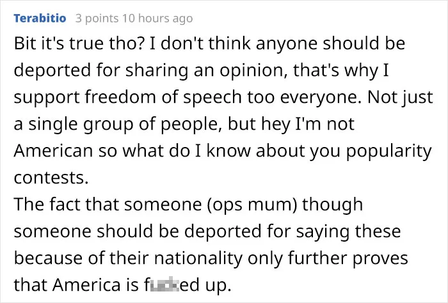Open the Terabitio user profile link
Screen dimensions: 448x303
[40, 19]
